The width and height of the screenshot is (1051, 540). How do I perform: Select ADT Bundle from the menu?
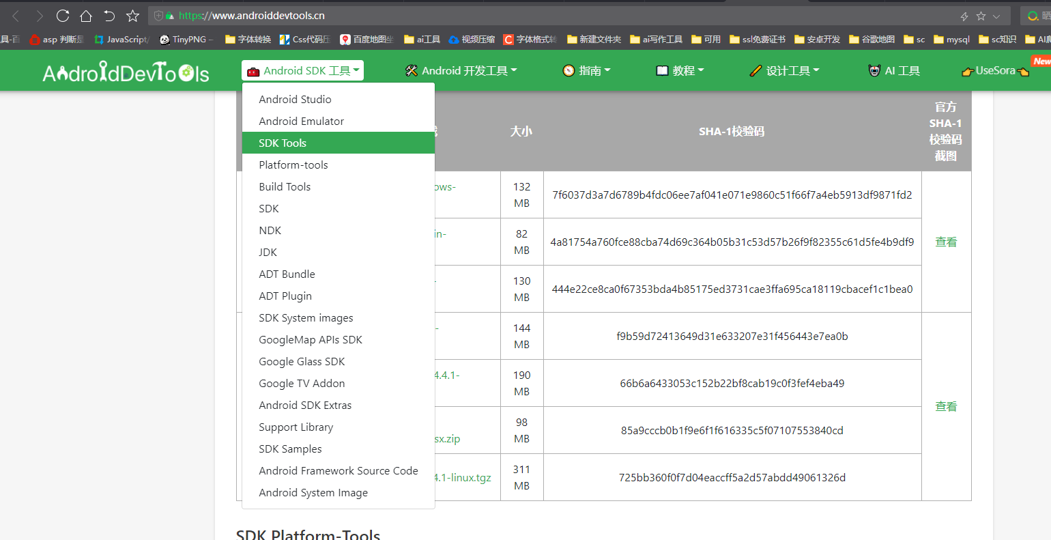[x=339, y=274]
